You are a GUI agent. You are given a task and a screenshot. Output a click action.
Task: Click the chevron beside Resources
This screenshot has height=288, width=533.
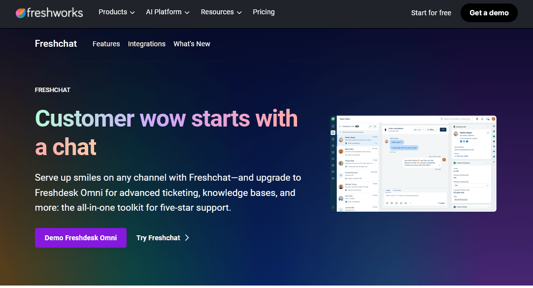(x=239, y=13)
